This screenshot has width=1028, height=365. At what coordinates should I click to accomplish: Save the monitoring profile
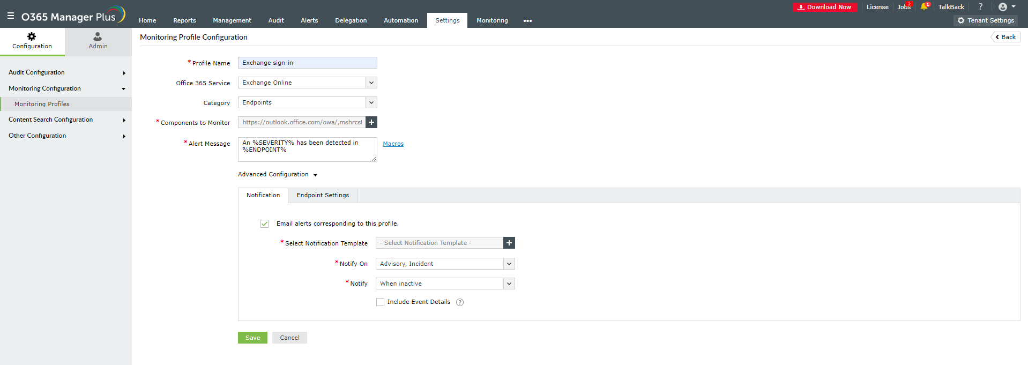click(252, 338)
